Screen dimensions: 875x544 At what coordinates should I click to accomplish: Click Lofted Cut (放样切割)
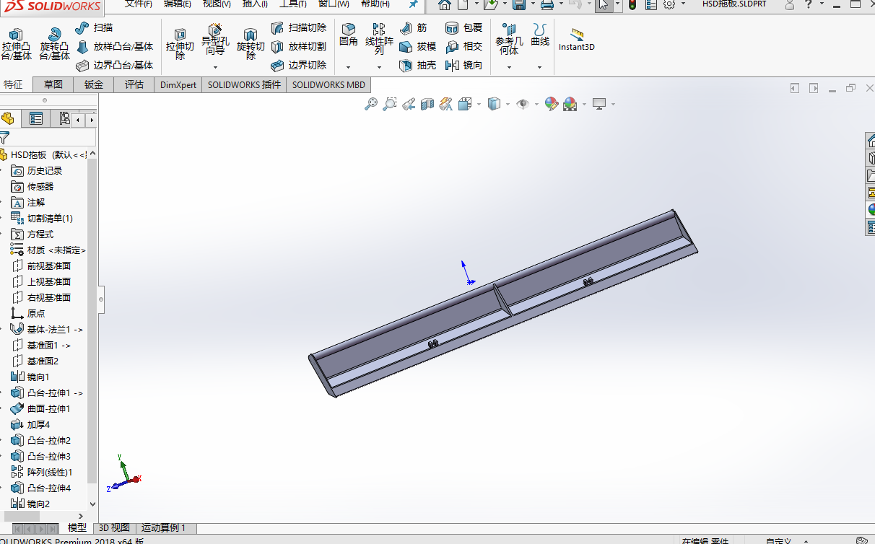coord(299,46)
